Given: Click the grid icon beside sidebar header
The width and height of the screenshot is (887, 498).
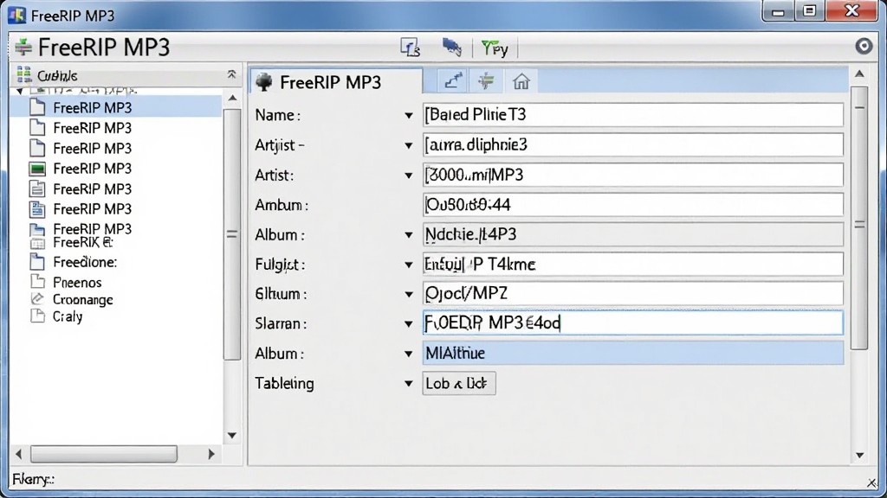Looking at the screenshot, I should [23, 74].
